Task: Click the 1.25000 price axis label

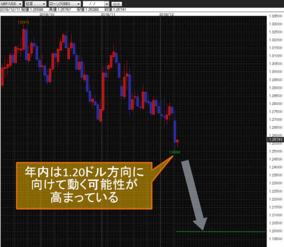Action: 275,152
